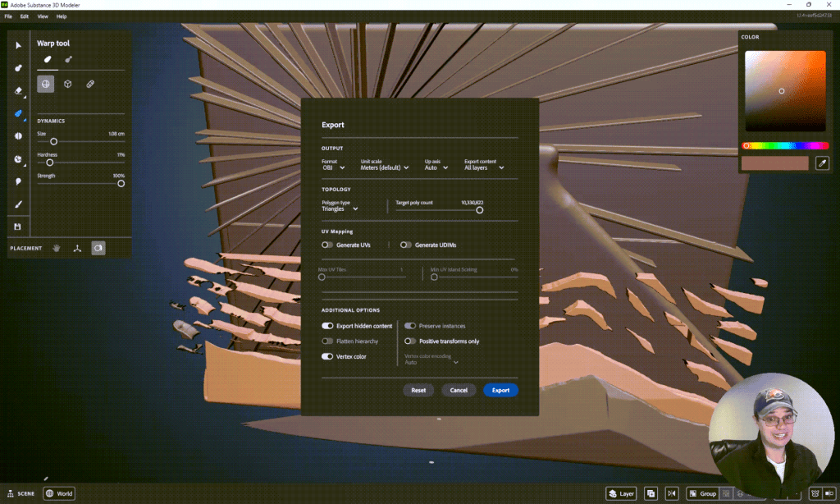Select the arrow Select tool
The height and width of the screenshot is (504, 840).
coord(18,45)
